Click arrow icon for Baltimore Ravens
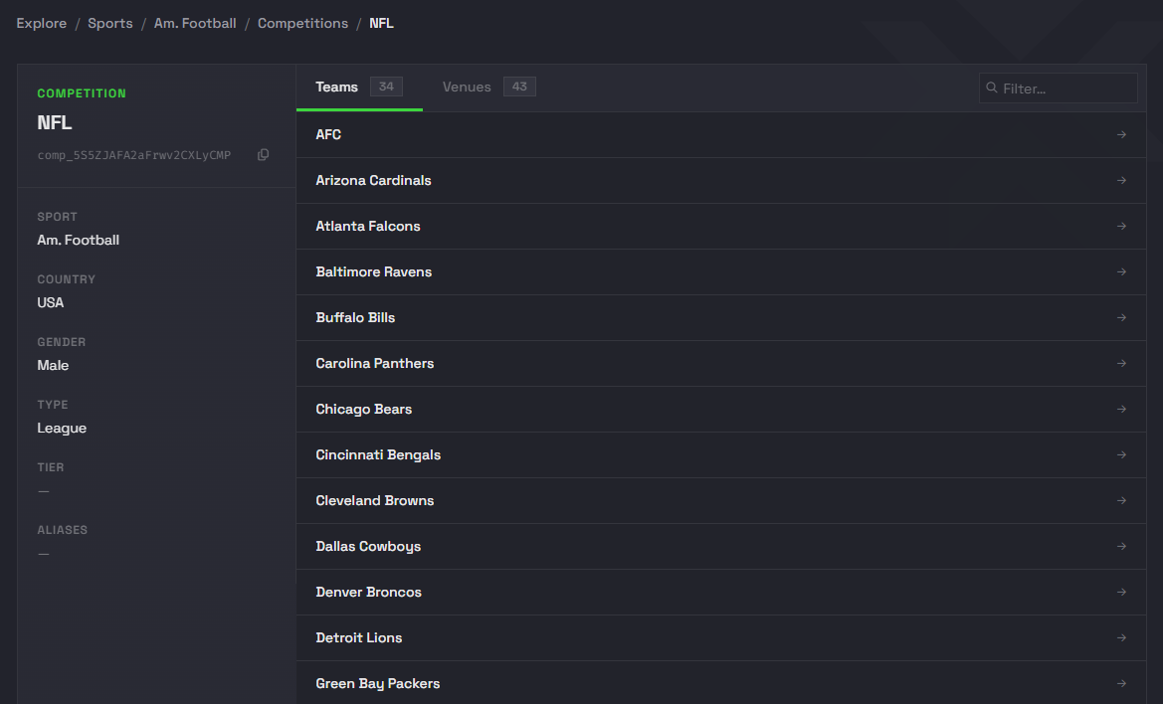 click(x=1121, y=272)
